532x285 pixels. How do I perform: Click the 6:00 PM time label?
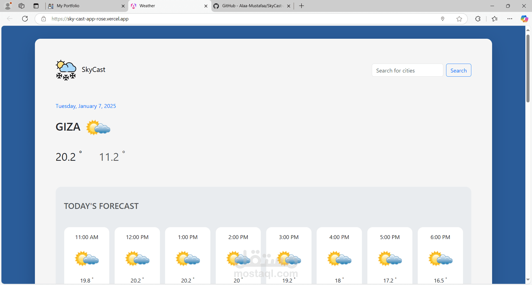[441, 237]
